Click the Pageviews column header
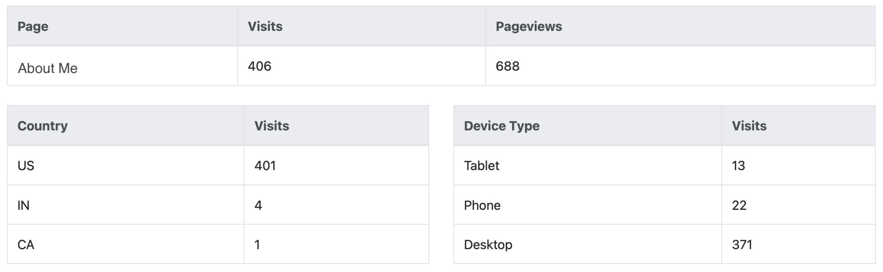883x272 pixels. (528, 26)
